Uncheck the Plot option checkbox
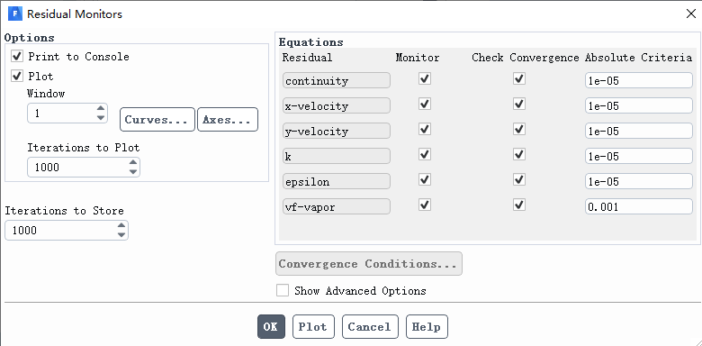Image resolution: width=702 pixels, height=346 pixels. 17,77
